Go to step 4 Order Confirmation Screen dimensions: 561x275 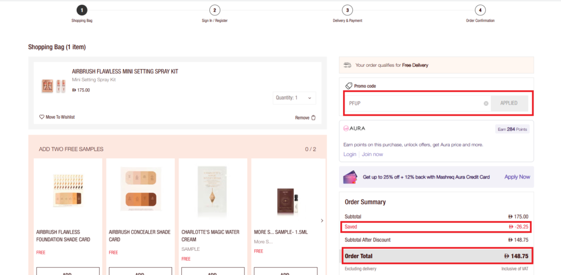[x=480, y=10]
